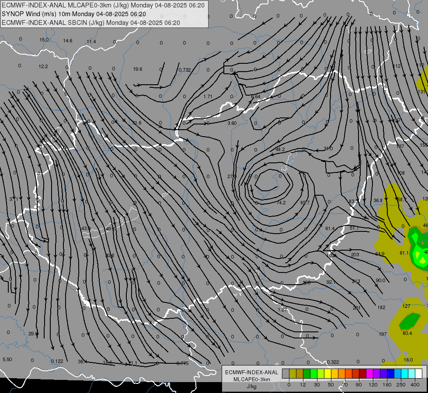Click the map value '1.71'

click(208, 96)
